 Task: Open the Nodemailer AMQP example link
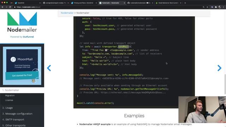(95, 124)
